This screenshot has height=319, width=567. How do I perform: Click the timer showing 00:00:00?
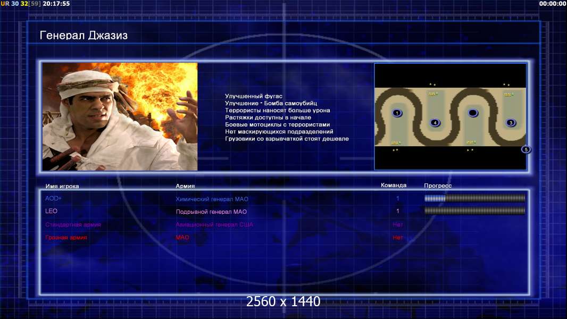point(552,4)
